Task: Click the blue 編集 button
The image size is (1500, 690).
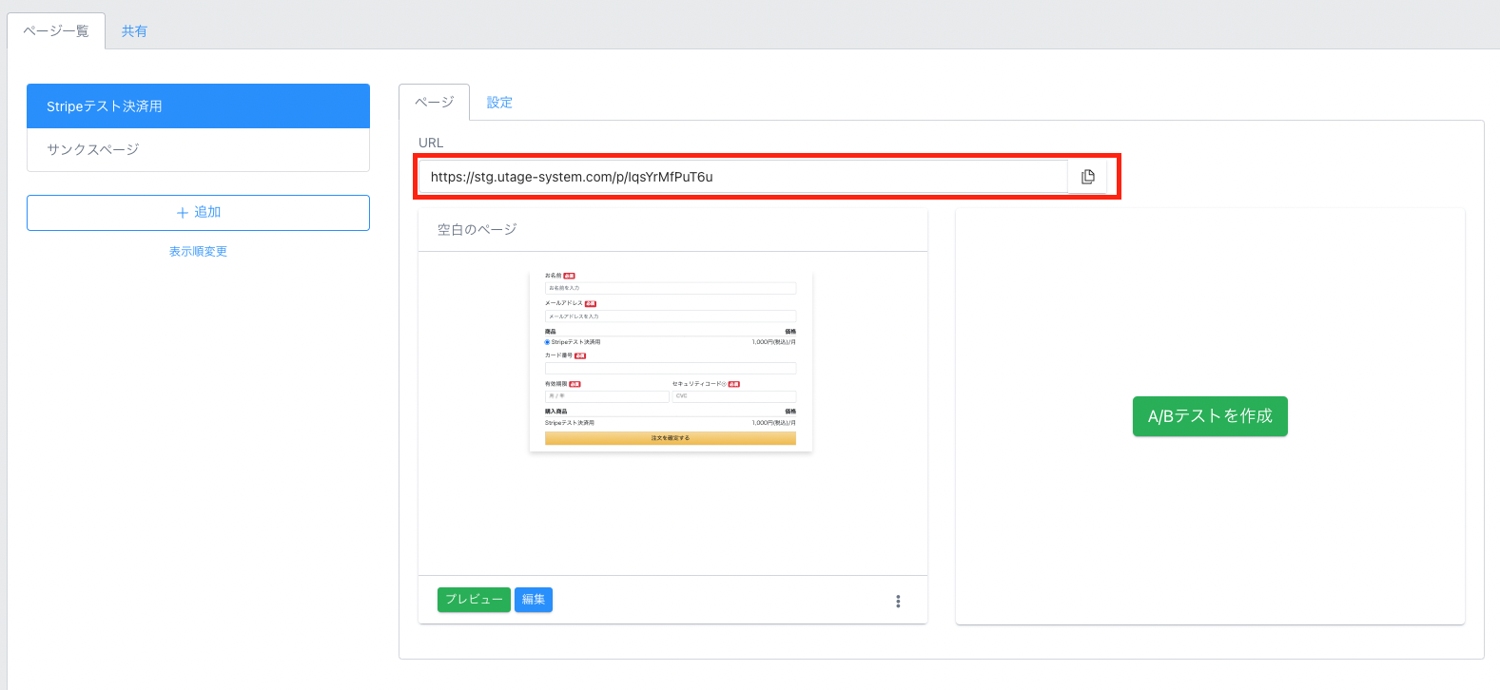Action: (x=533, y=600)
